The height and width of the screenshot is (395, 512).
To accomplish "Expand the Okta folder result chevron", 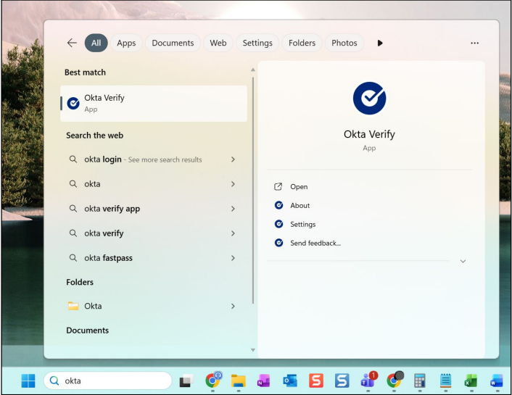I will coord(233,306).
